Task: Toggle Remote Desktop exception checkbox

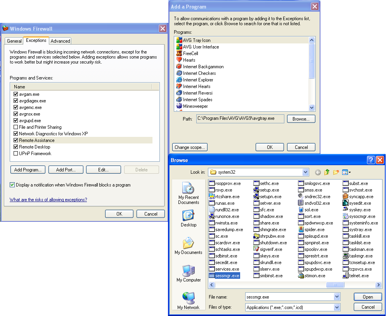Action: tap(16, 147)
